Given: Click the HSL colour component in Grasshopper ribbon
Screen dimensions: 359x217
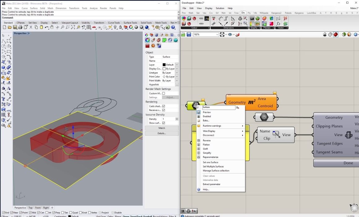Looking at the screenshot, I should point(201,18).
